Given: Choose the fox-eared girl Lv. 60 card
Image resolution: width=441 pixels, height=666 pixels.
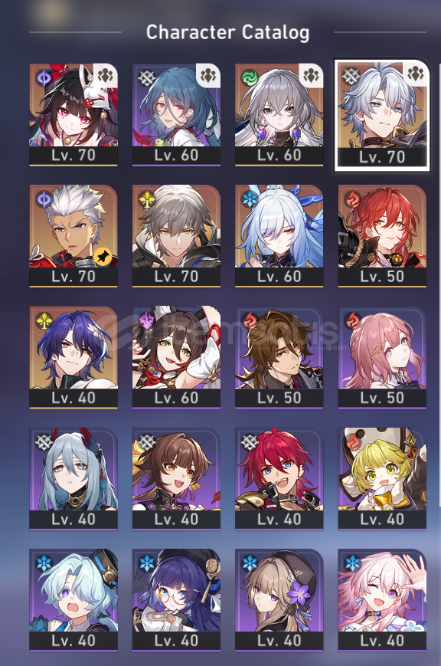Looking at the screenshot, I should coord(176,357).
